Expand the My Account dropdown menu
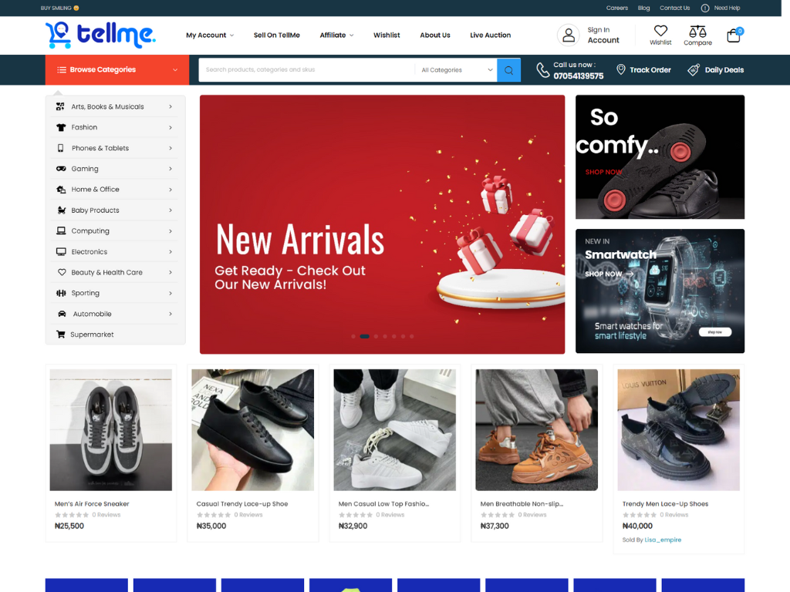 210,35
